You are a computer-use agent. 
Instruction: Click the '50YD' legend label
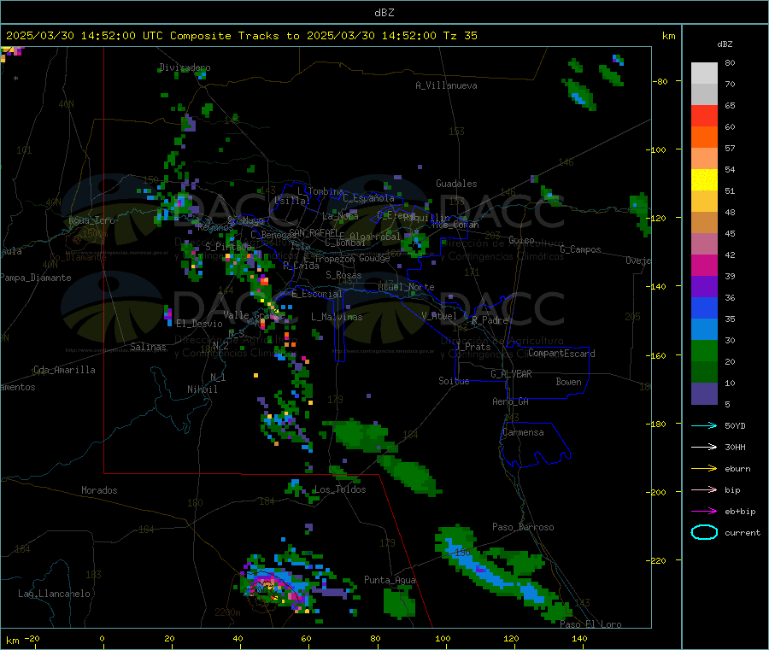click(x=735, y=425)
